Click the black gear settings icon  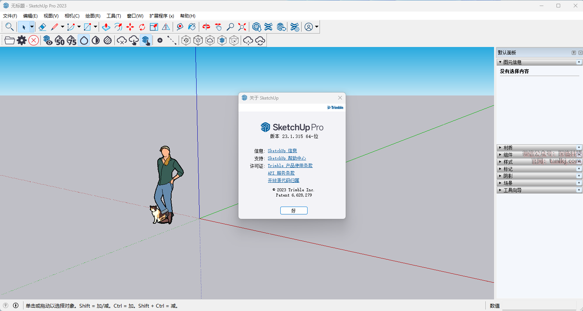[22, 40]
